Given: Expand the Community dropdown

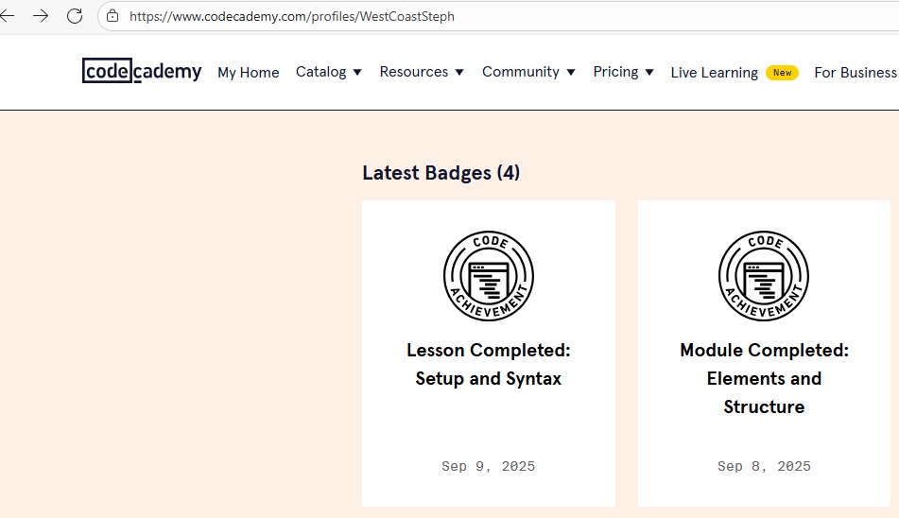Looking at the screenshot, I should (x=528, y=72).
